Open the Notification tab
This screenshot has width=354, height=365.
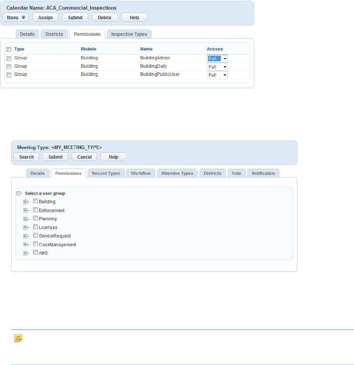tap(263, 173)
